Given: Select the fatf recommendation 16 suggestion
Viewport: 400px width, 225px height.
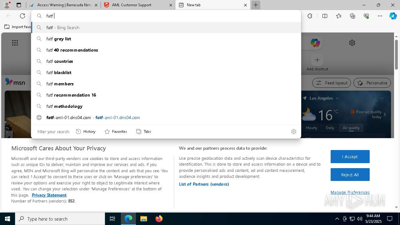Looking at the screenshot, I should point(166,95).
